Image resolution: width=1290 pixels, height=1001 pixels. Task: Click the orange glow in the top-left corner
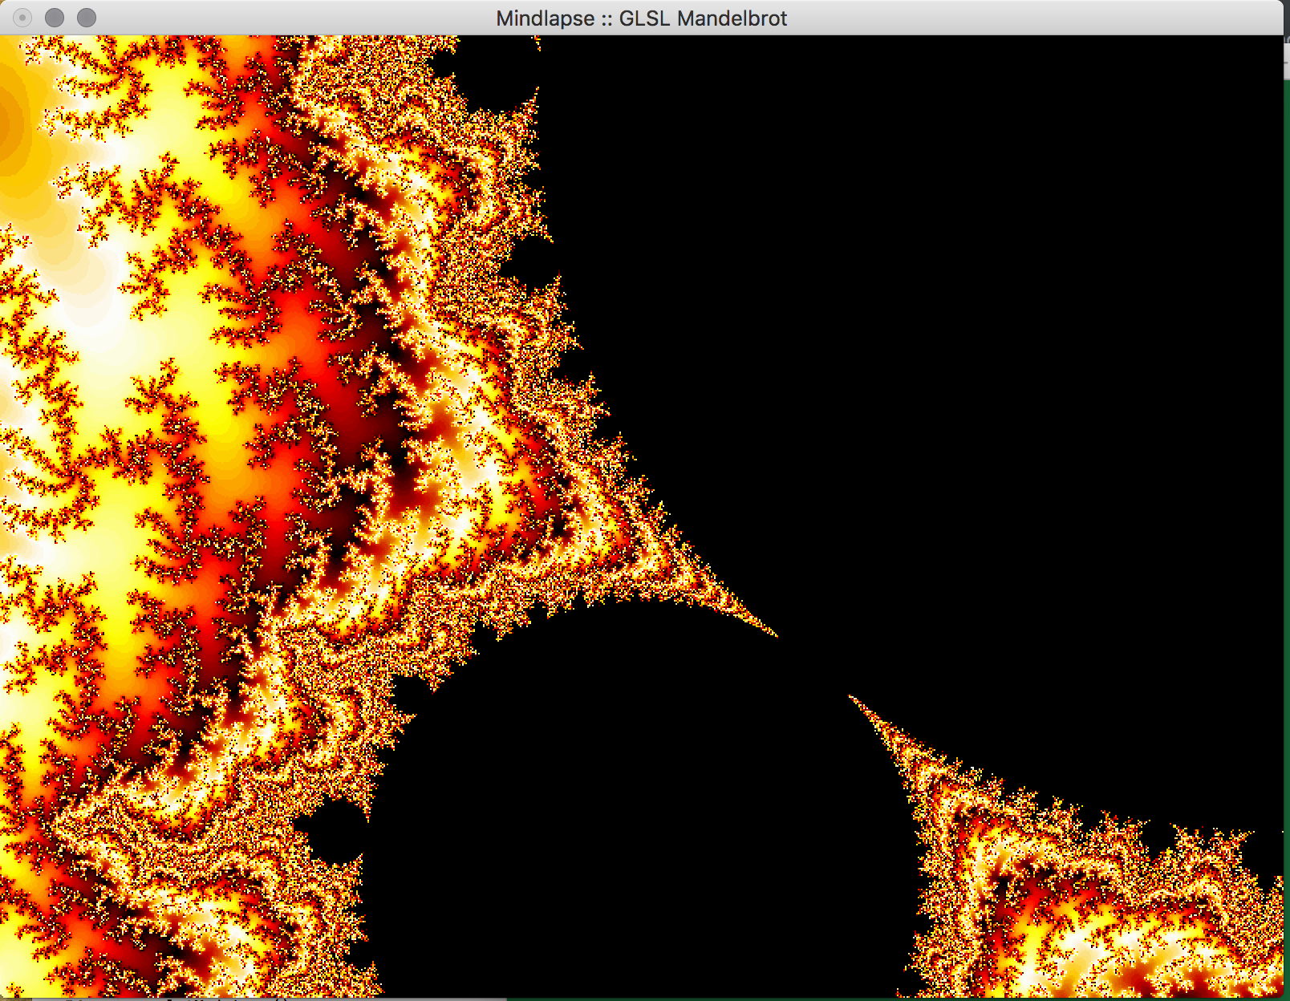[x=10, y=120]
